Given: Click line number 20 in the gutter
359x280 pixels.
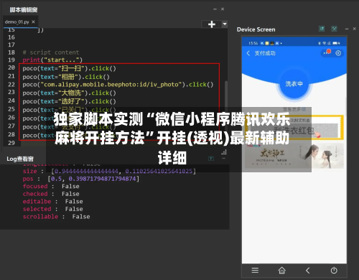Looking at the screenshot, I should click(11, 67).
